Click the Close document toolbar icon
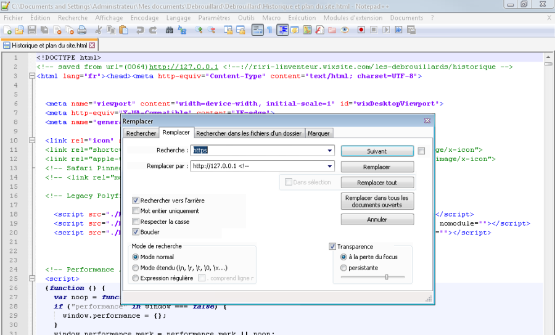 tap(57, 30)
